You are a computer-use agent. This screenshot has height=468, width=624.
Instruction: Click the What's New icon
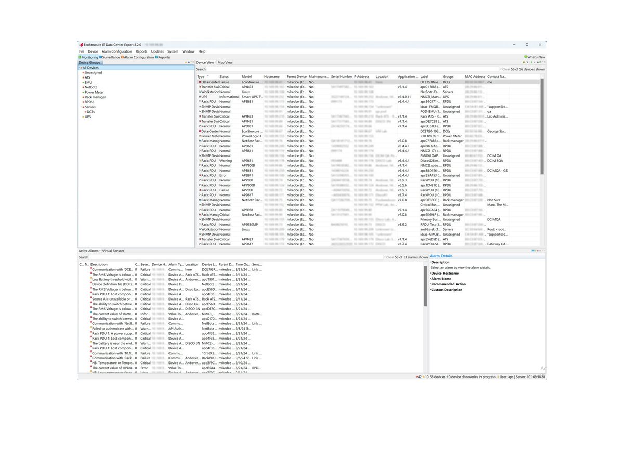(x=525, y=56)
